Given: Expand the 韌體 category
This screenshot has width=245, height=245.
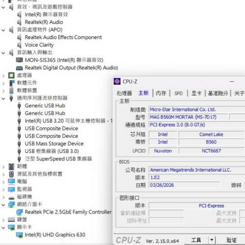Looking at the screenshot, I should [3, 167].
